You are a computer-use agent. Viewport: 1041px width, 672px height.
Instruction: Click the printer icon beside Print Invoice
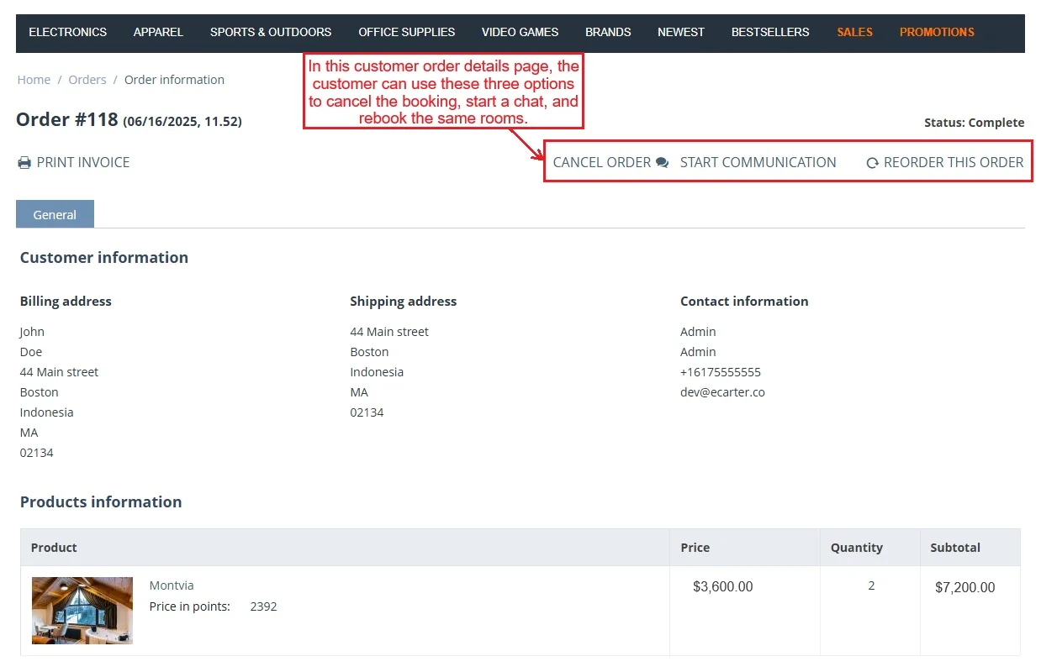(x=24, y=163)
